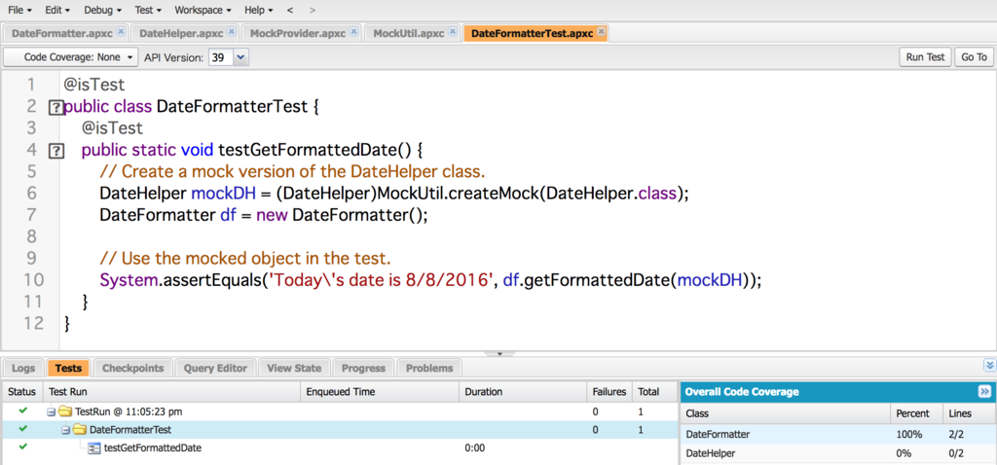The image size is (997, 465).
Task: Click the help marker on line 2
Action: pos(56,108)
